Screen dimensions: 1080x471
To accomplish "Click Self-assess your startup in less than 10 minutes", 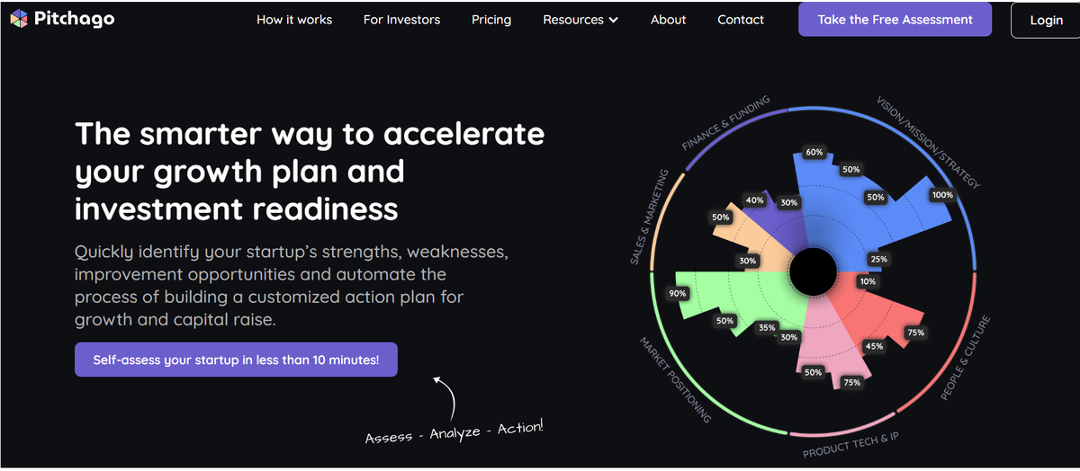I will [236, 360].
